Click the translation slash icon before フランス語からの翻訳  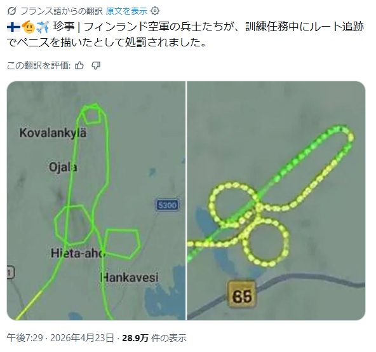point(11,11)
